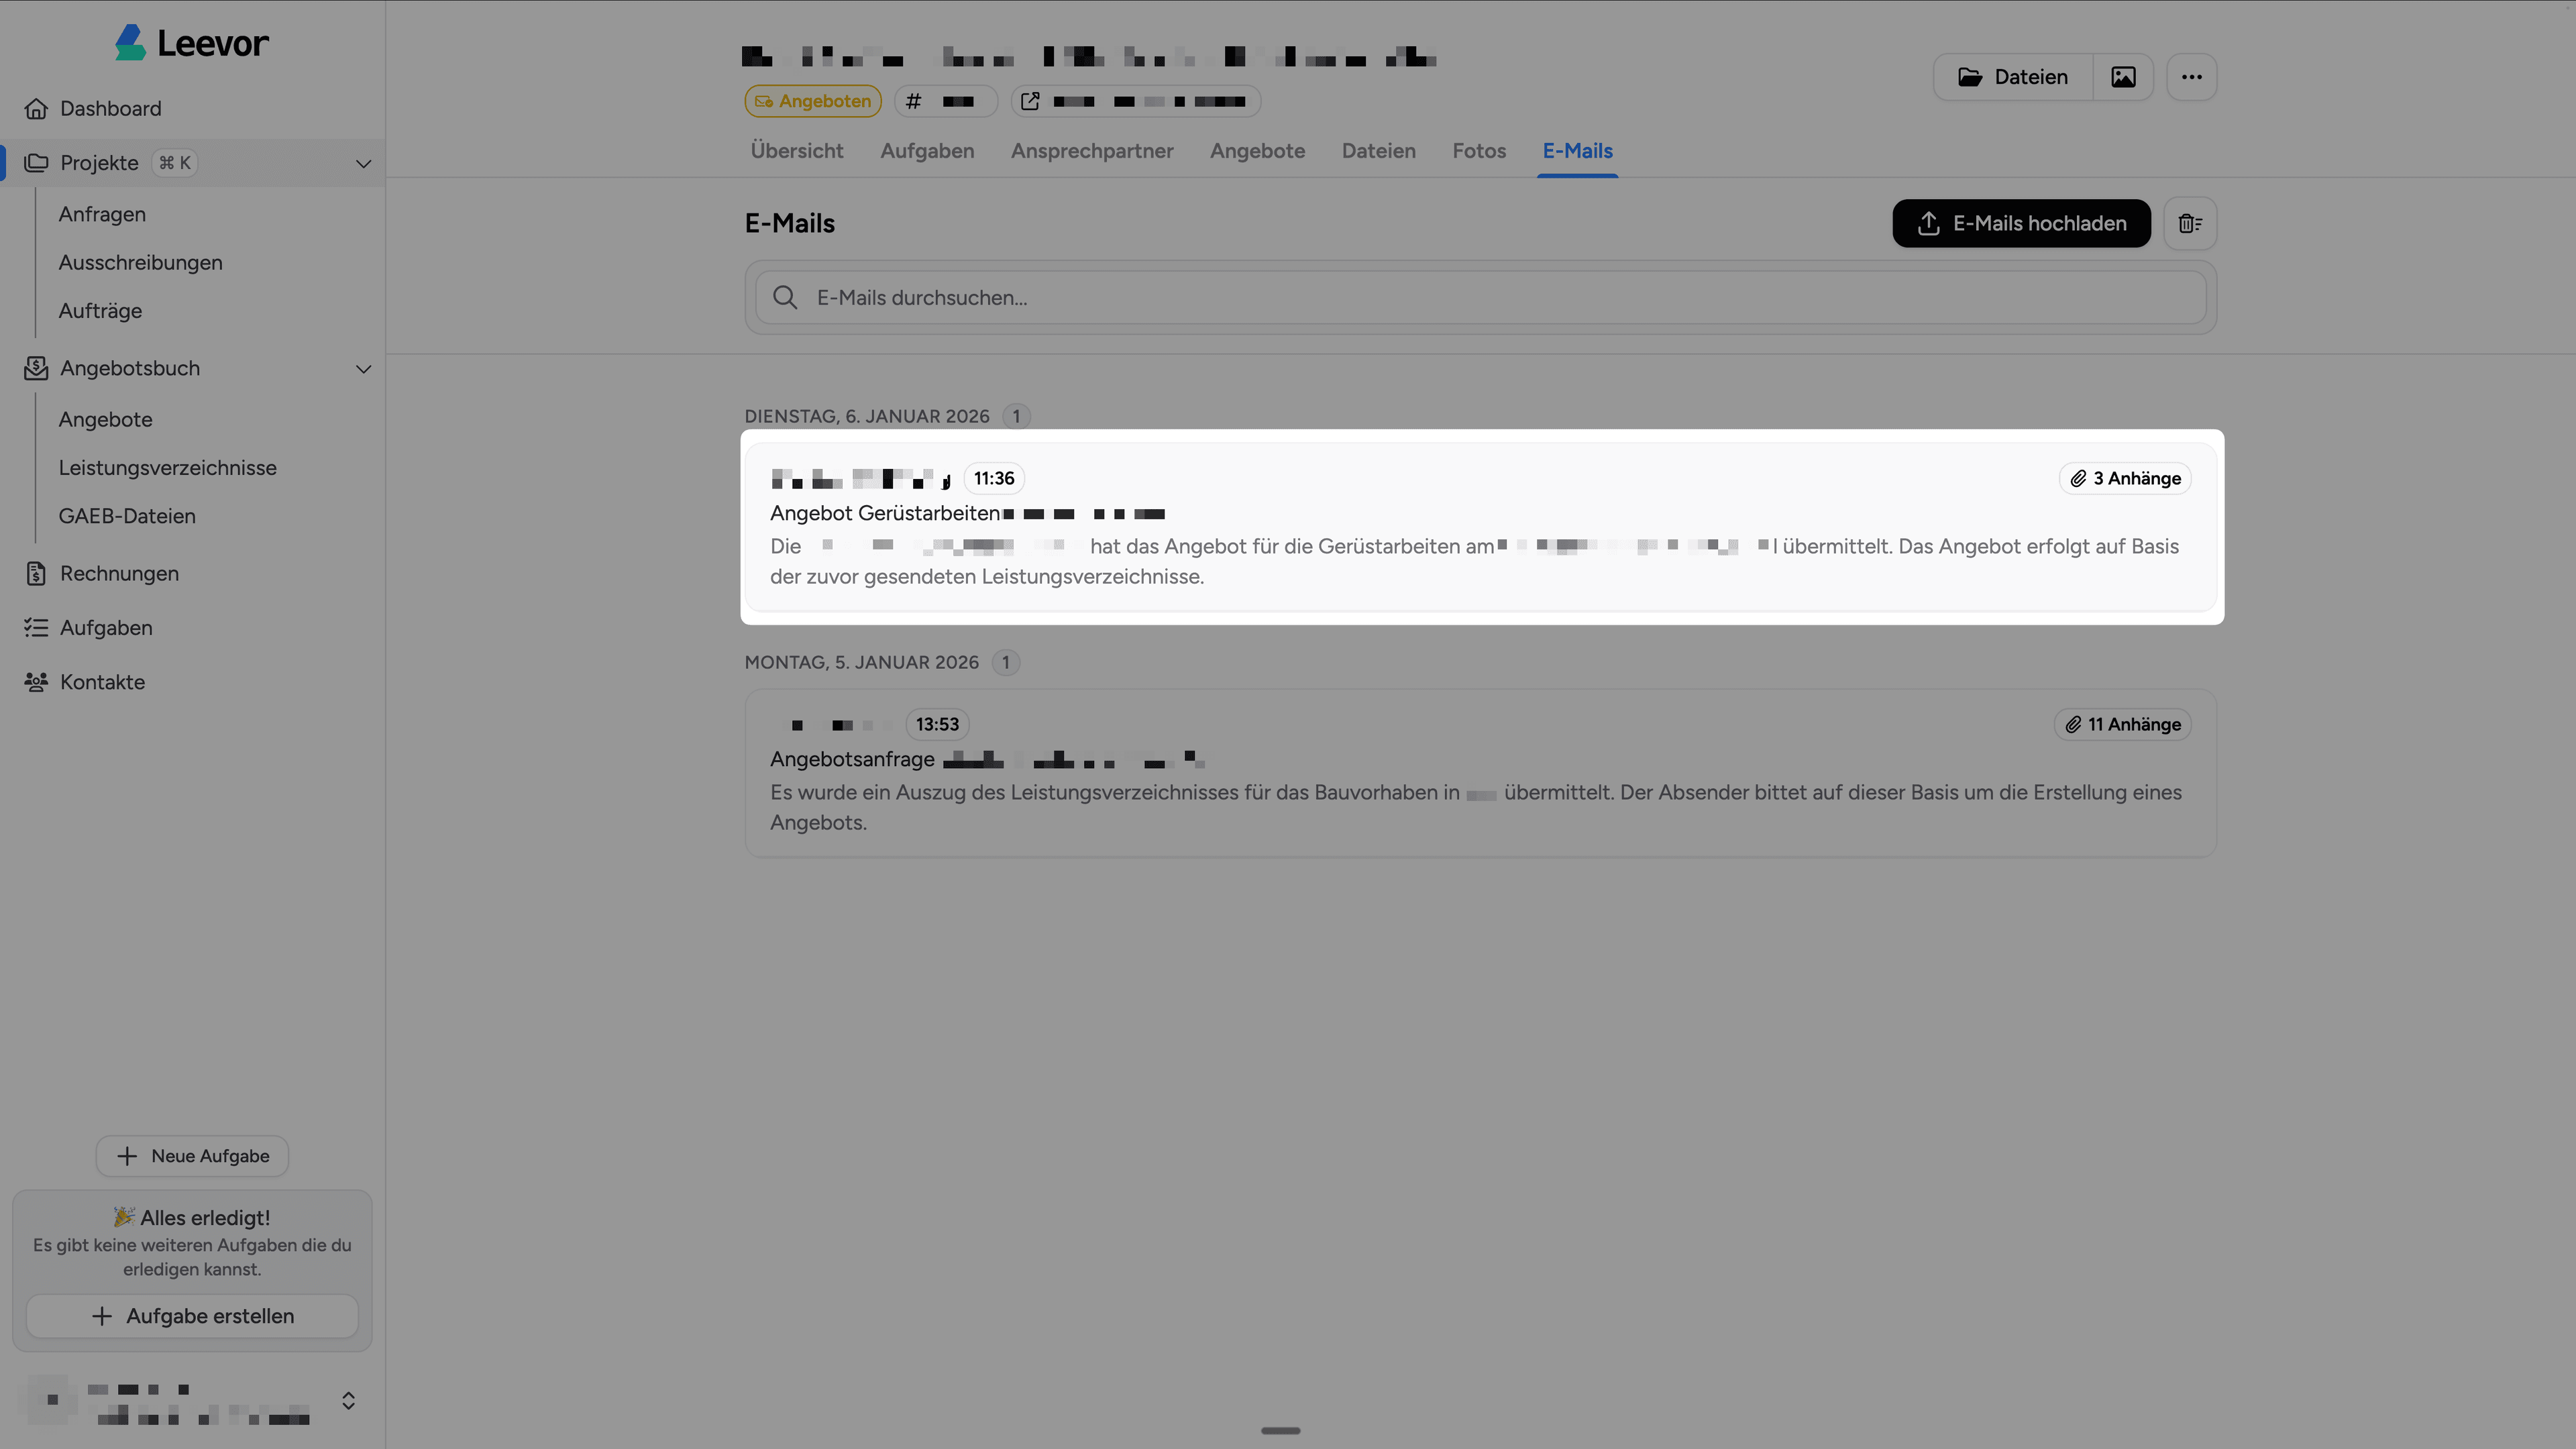Click the E-Mails hochladen button

2020,223
